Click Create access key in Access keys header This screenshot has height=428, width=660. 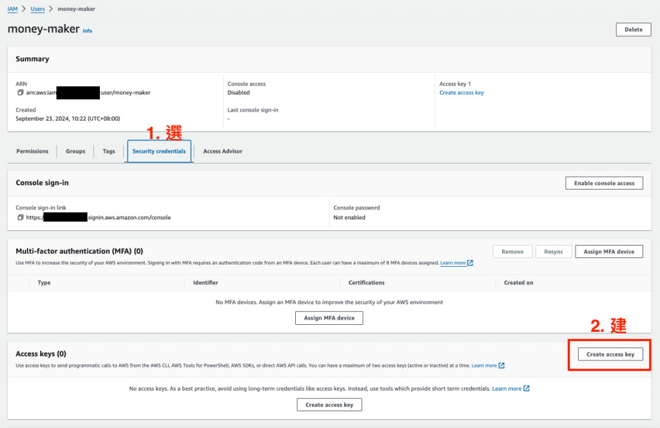click(x=610, y=355)
